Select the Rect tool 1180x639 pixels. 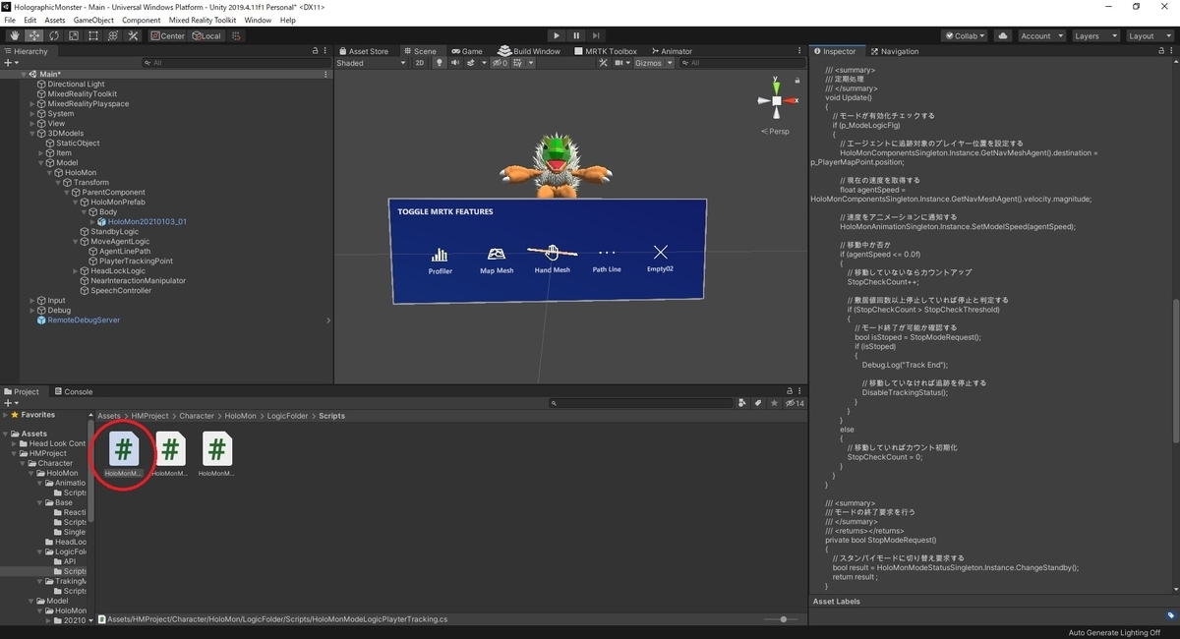coord(92,36)
